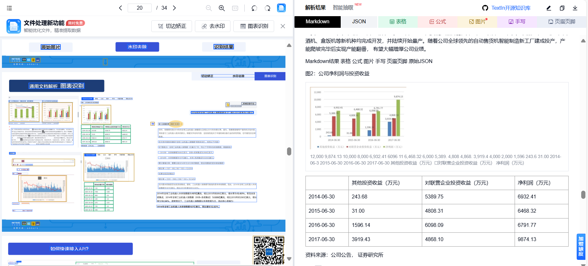Reset view with the 1:1 icon
Screen dimensions: 588x266
tap(235, 8)
